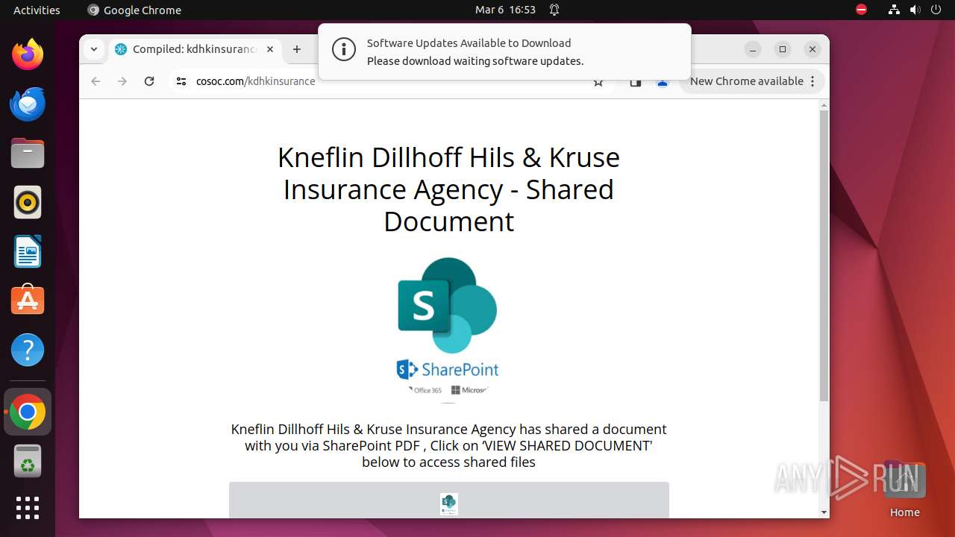The height and width of the screenshot is (537, 955).
Task: Open Chrome profile avatar
Action: (663, 82)
